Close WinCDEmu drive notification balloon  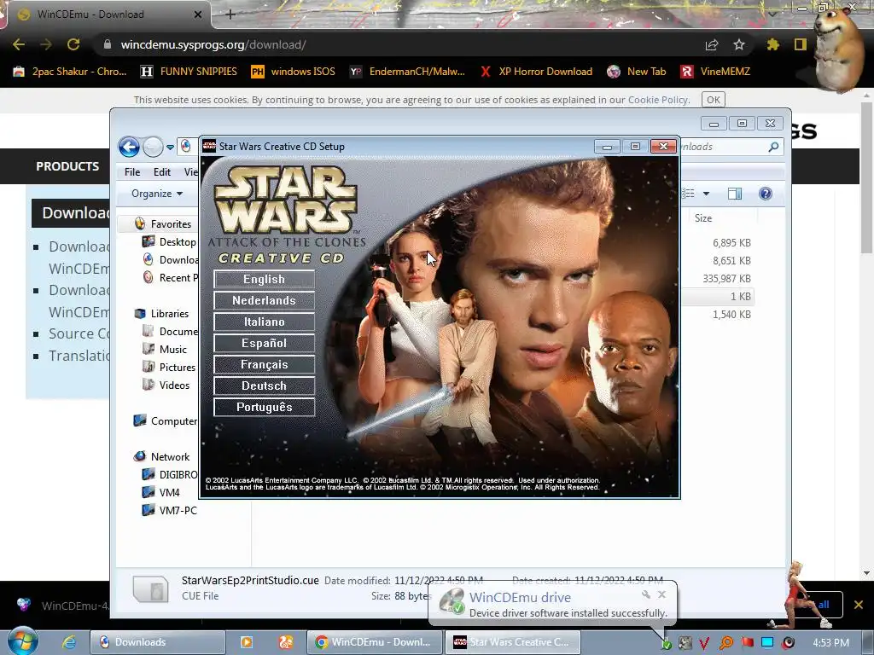pyautogui.click(x=661, y=594)
